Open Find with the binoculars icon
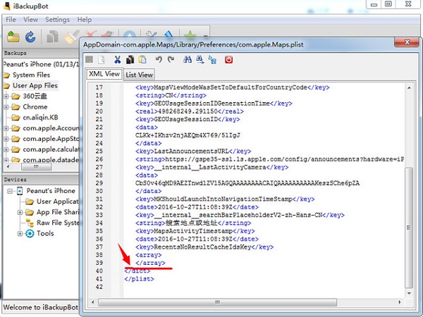 (x=188, y=60)
